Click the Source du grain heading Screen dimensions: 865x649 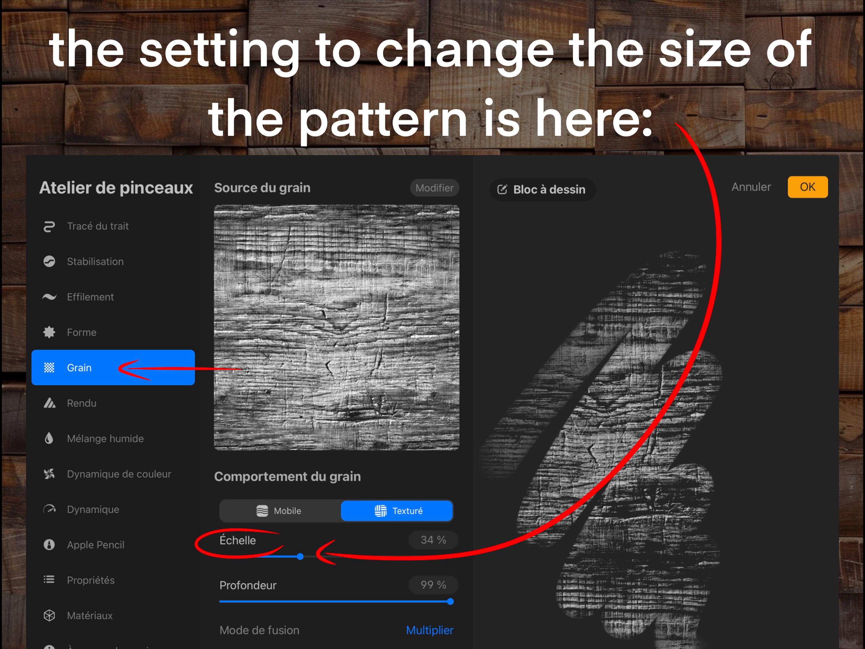point(262,188)
